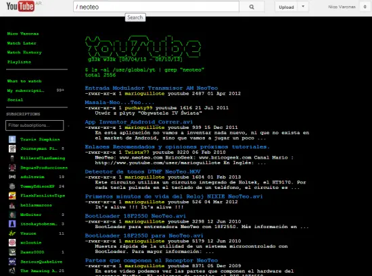The width and height of the screenshot is (372, 276).
Task: Open BootLoader 18F2550 NeoTeo.avi video
Action: point(135,216)
